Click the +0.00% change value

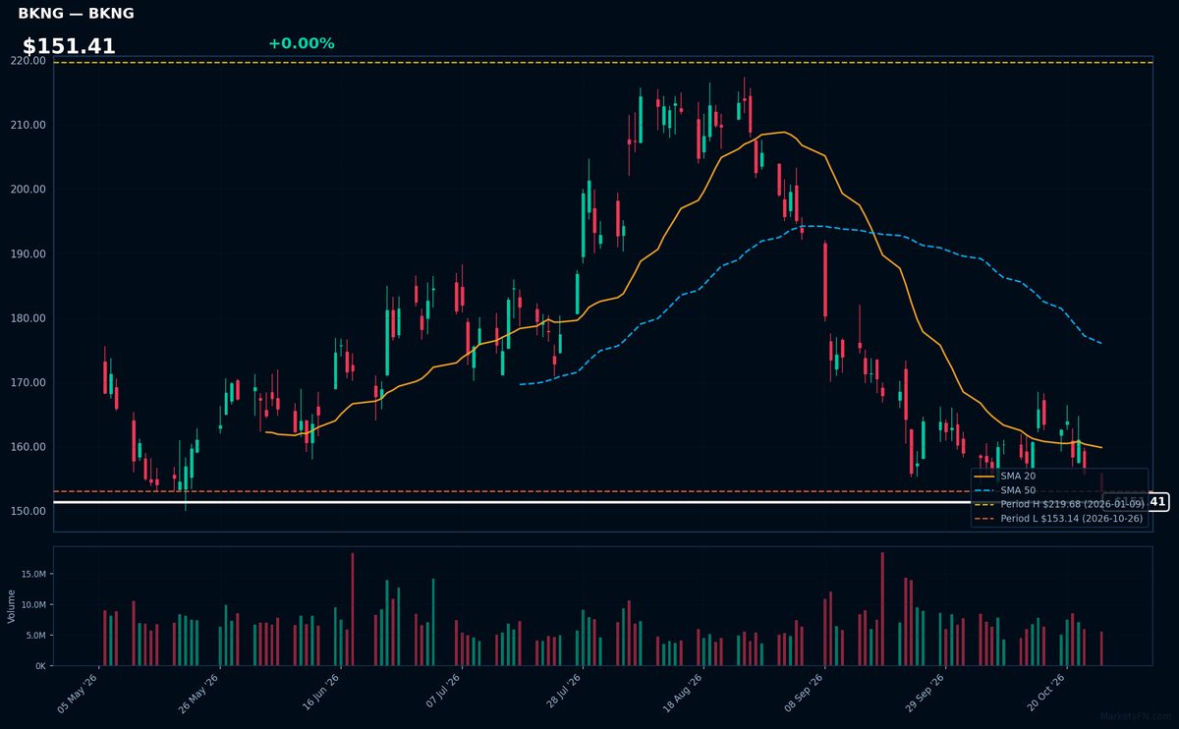(301, 43)
